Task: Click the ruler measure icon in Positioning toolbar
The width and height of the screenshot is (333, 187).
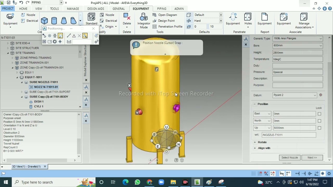Action: 69,42
